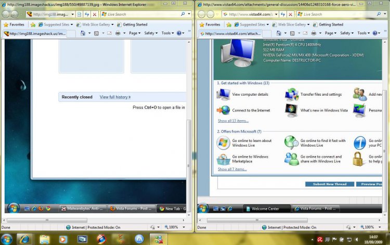
Task: Click the imageshack window Live Search magnifier
Action: [183, 14]
